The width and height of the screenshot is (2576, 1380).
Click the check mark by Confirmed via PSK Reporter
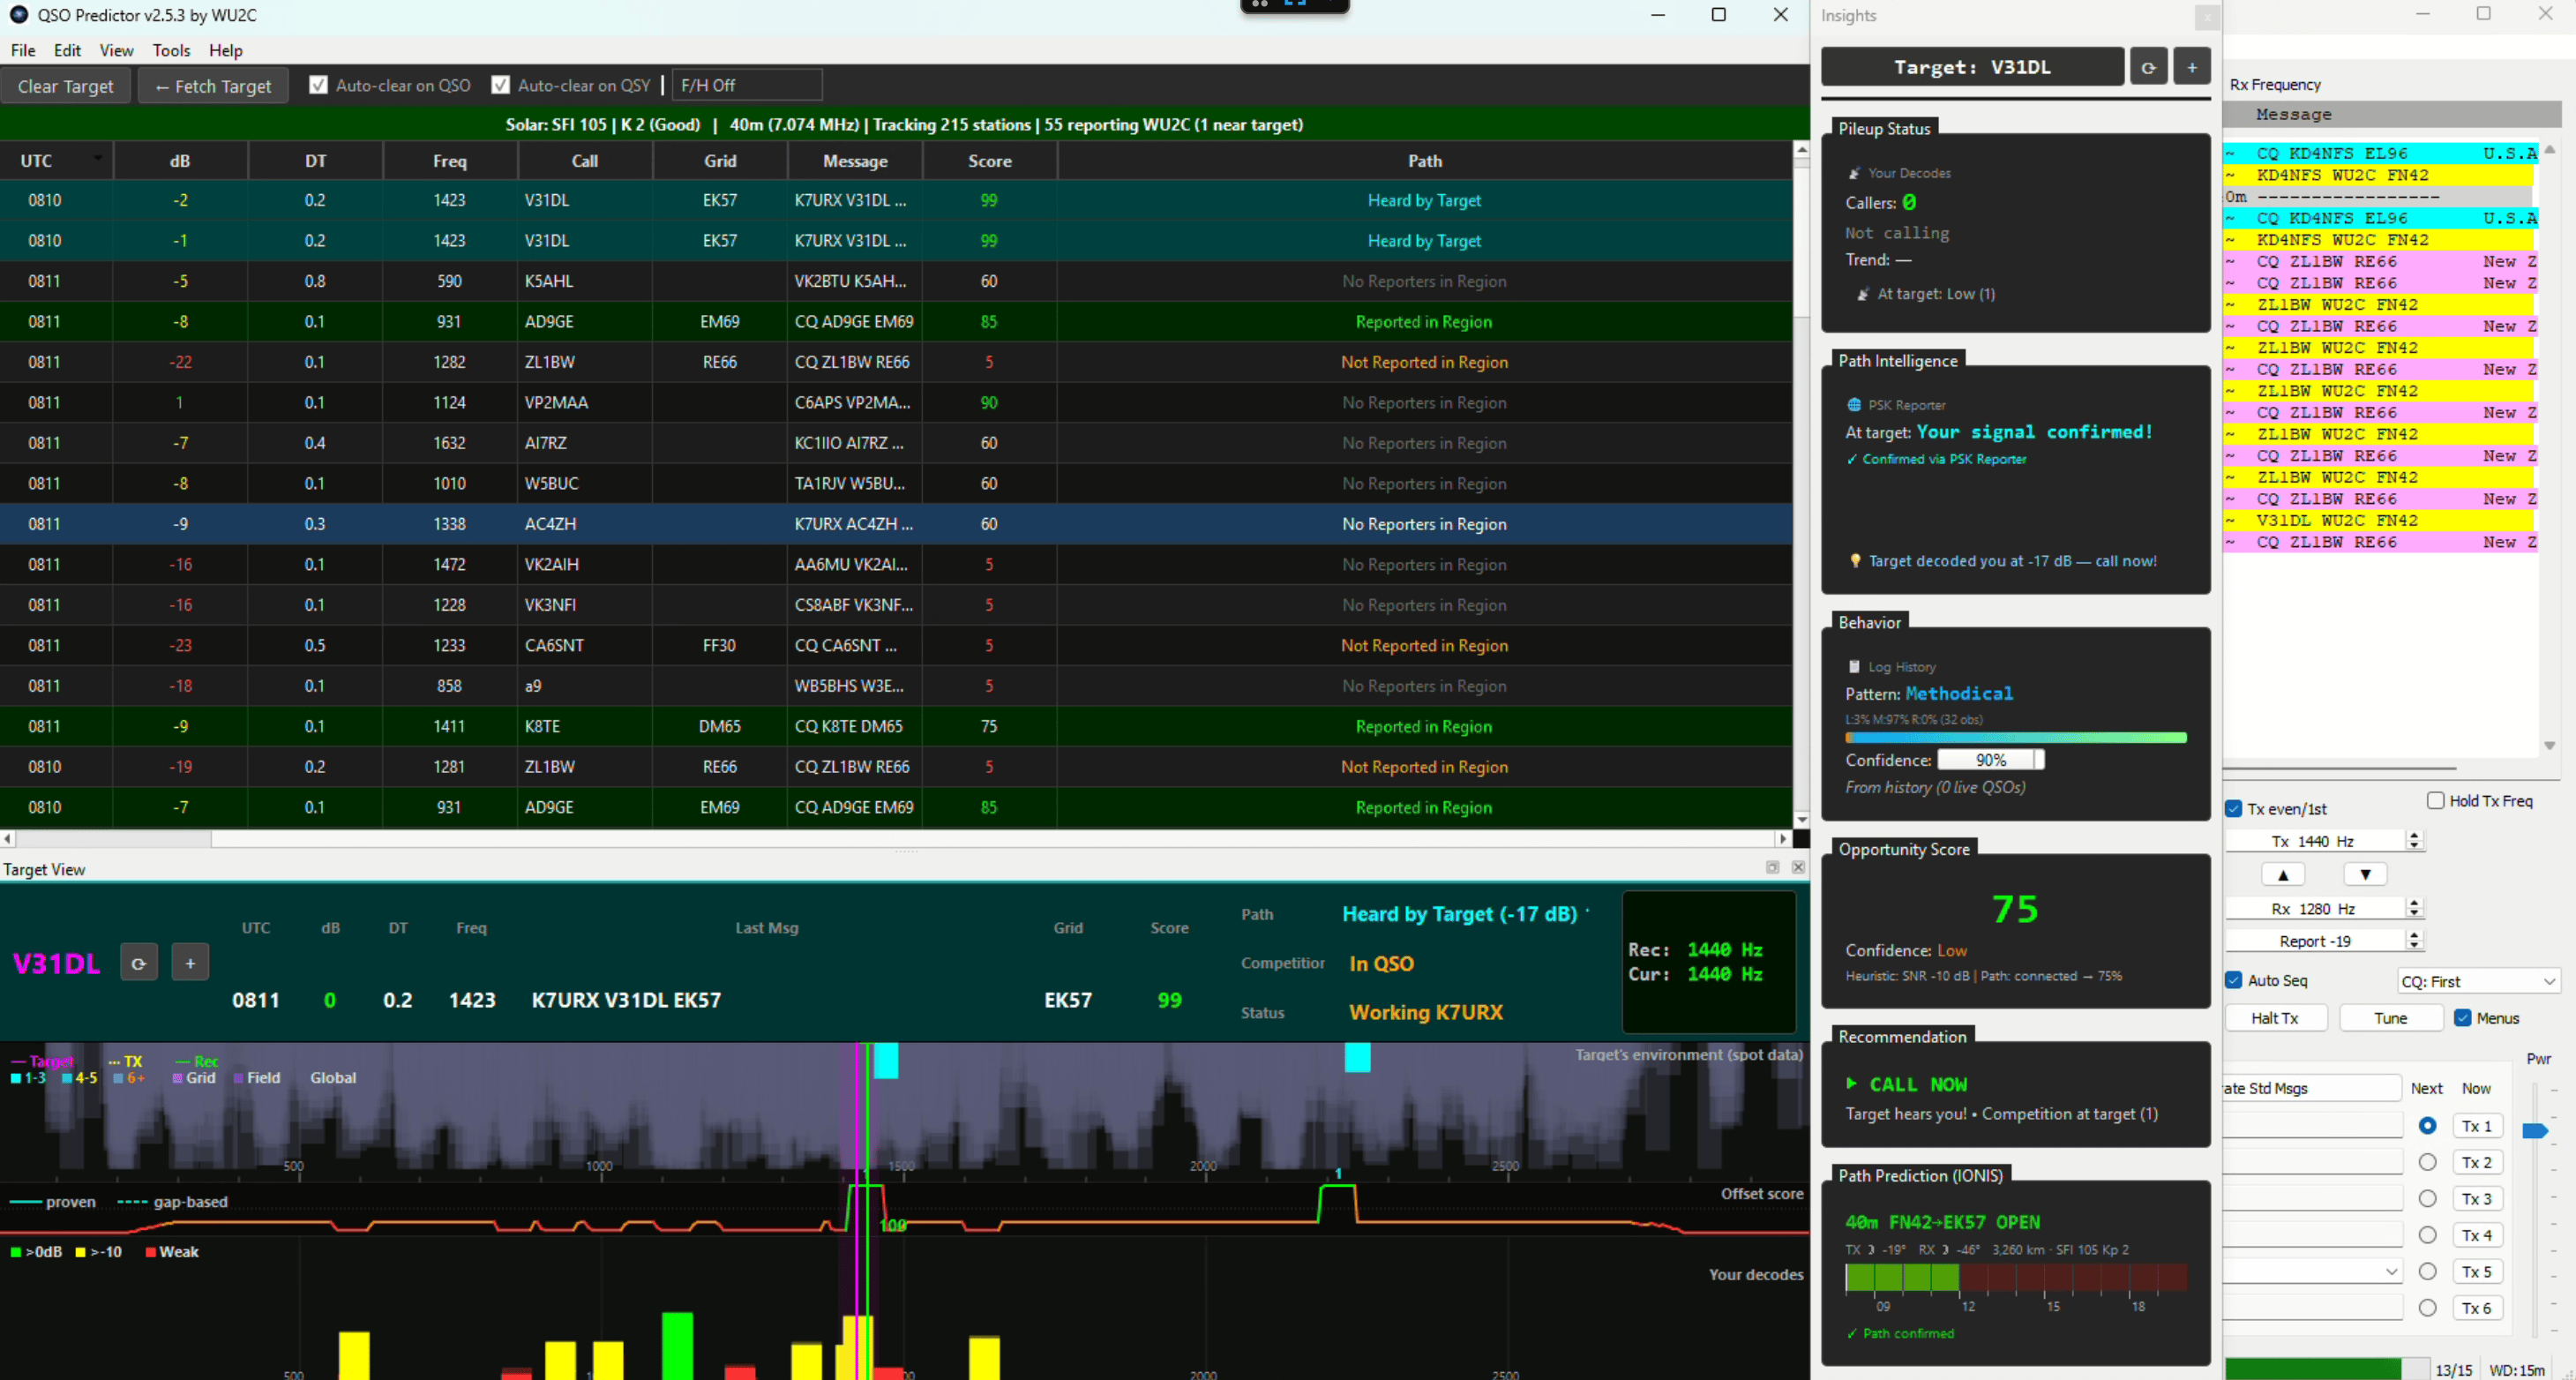click(1852, 459)
